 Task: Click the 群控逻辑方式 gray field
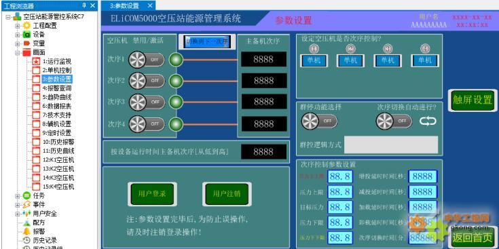tap(391, 145)
